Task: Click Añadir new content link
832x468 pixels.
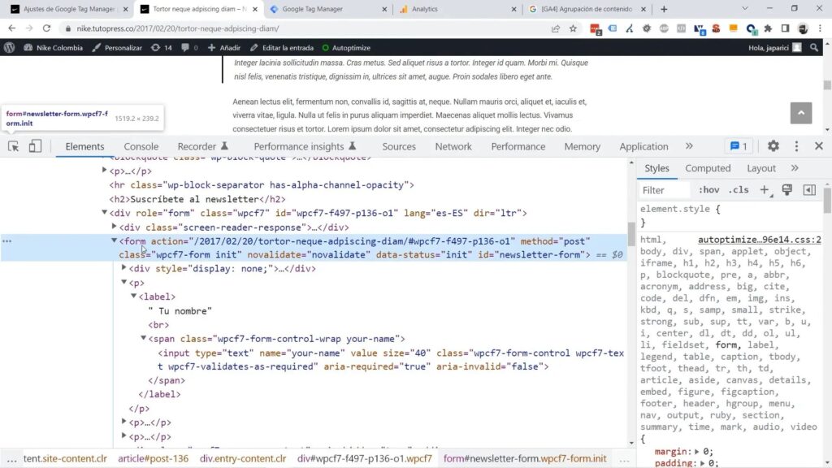Action: coord(224,48)
